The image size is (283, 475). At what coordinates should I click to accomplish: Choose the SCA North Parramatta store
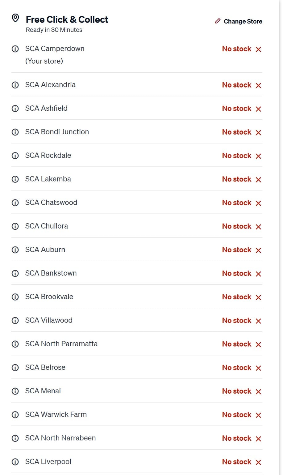coord(61,344)
